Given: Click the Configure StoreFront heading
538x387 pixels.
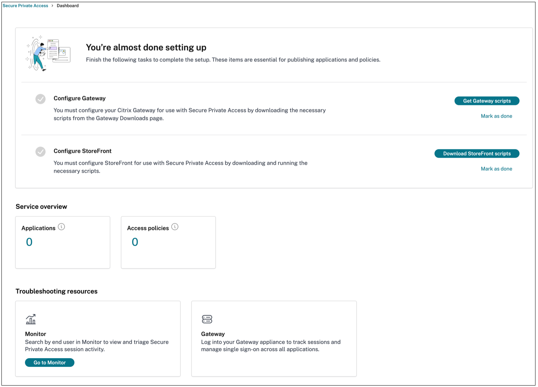Looking at the screenshot, I should 82,151.
